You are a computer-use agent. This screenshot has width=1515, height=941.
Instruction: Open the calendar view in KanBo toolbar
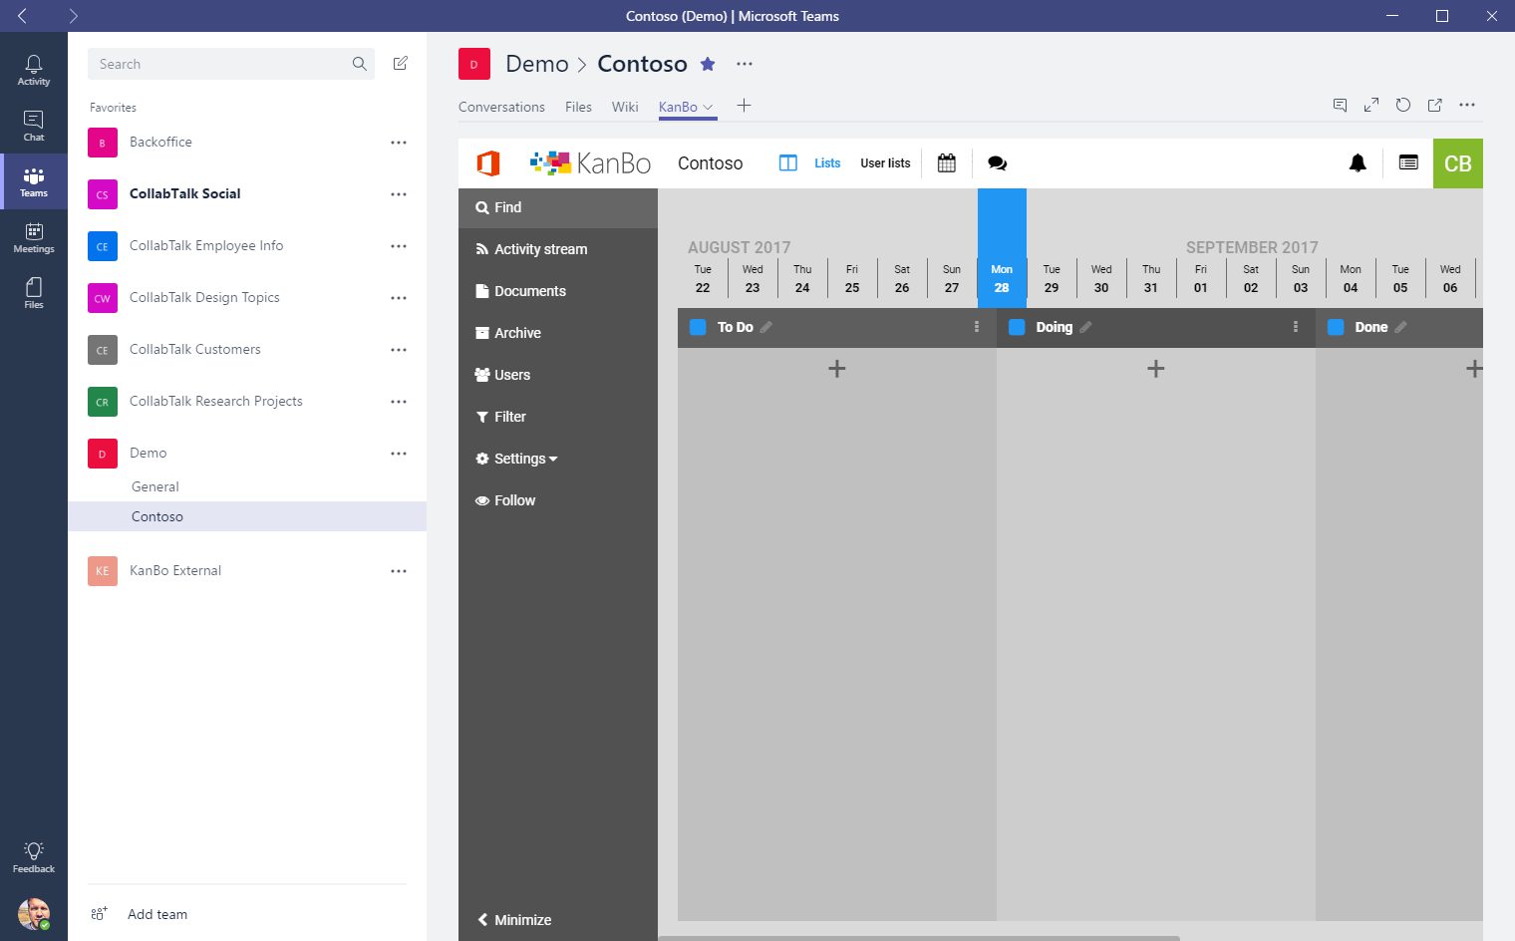(945, 162)
